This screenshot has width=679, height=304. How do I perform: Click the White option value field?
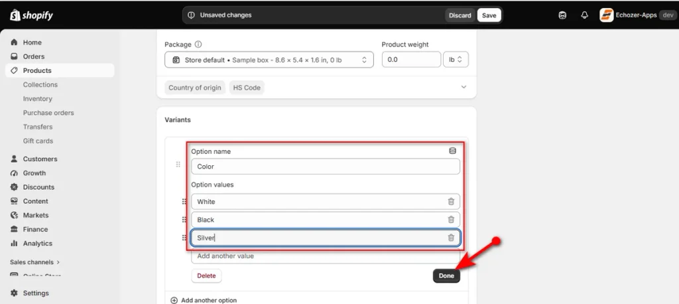pos(326,202)
